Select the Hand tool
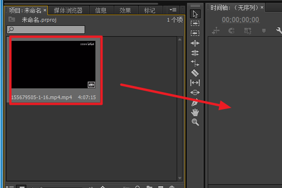Screen dimensions: 282x188 [x=195, y=112]
